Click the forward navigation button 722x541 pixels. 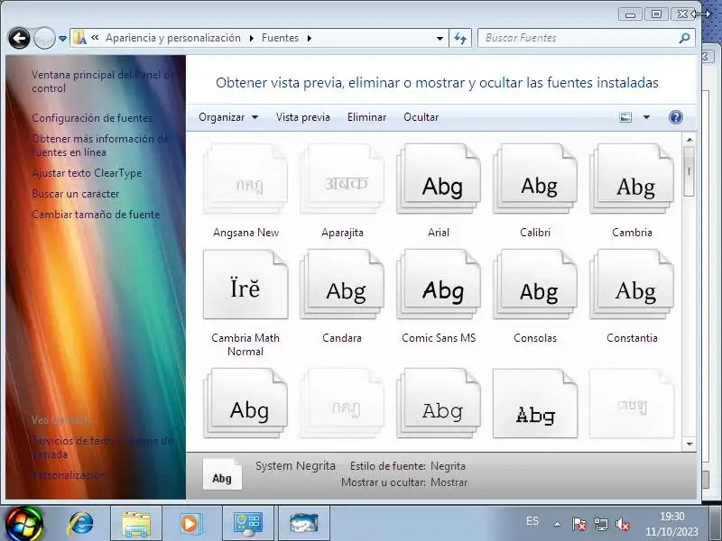coord(44,38)
